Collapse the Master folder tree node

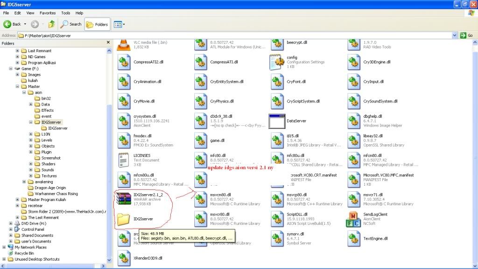(x=17, y=86)
